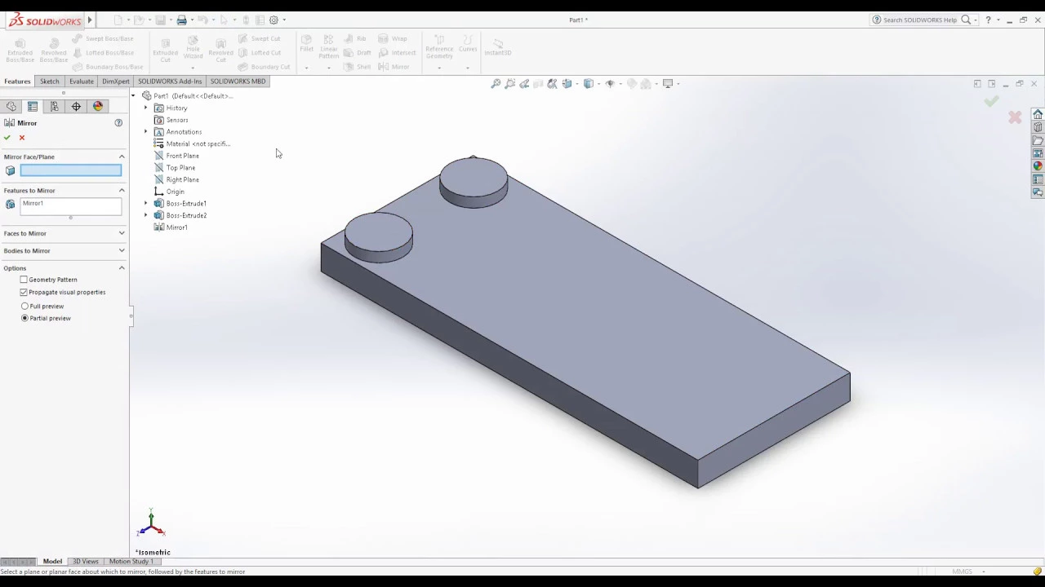
Task: Expand the Boss-Extrude2 tree node
Action: pyautogui.click(x=146, y=215)
